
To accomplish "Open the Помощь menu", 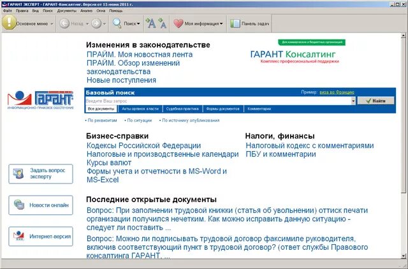I will click(116, 11).
